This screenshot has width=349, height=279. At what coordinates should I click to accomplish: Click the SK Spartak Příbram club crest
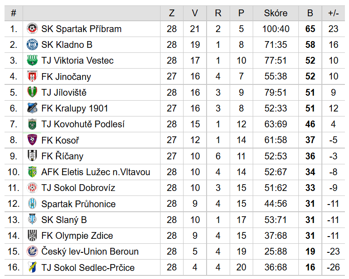tap(32, 29)
